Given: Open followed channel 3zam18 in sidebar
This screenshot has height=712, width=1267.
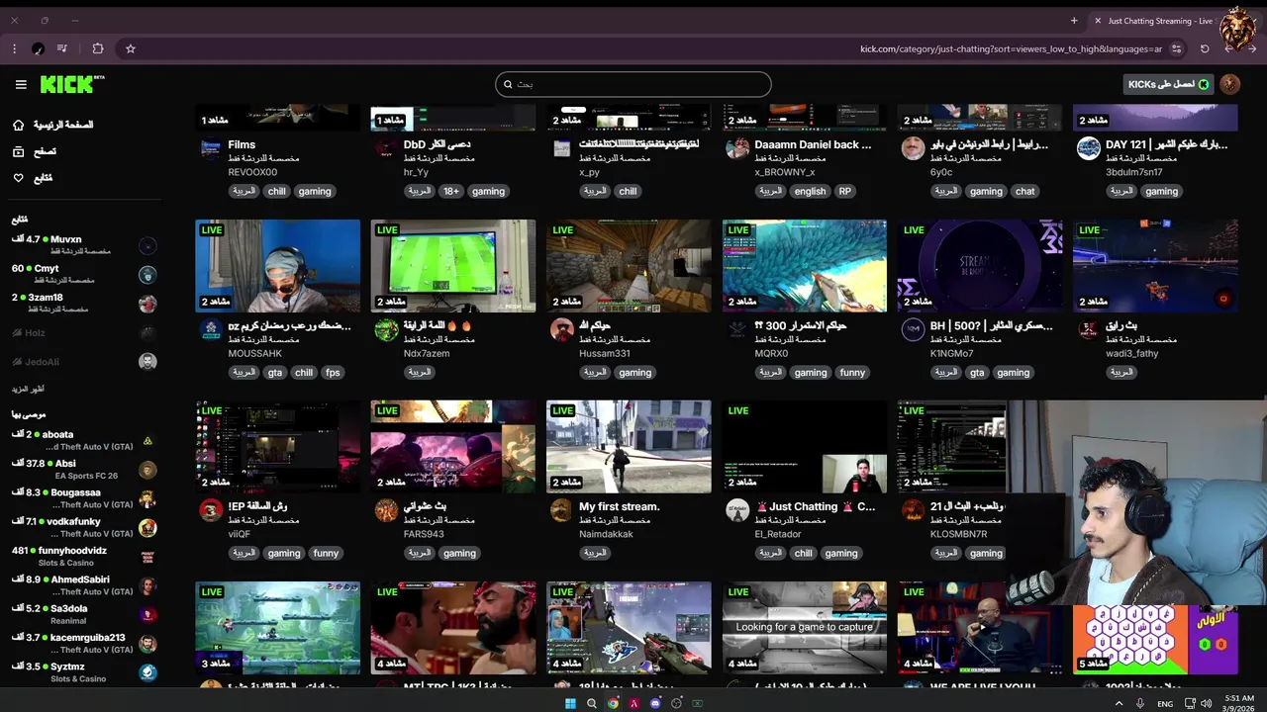Looking at the screenshot, I should pos(84,303).
